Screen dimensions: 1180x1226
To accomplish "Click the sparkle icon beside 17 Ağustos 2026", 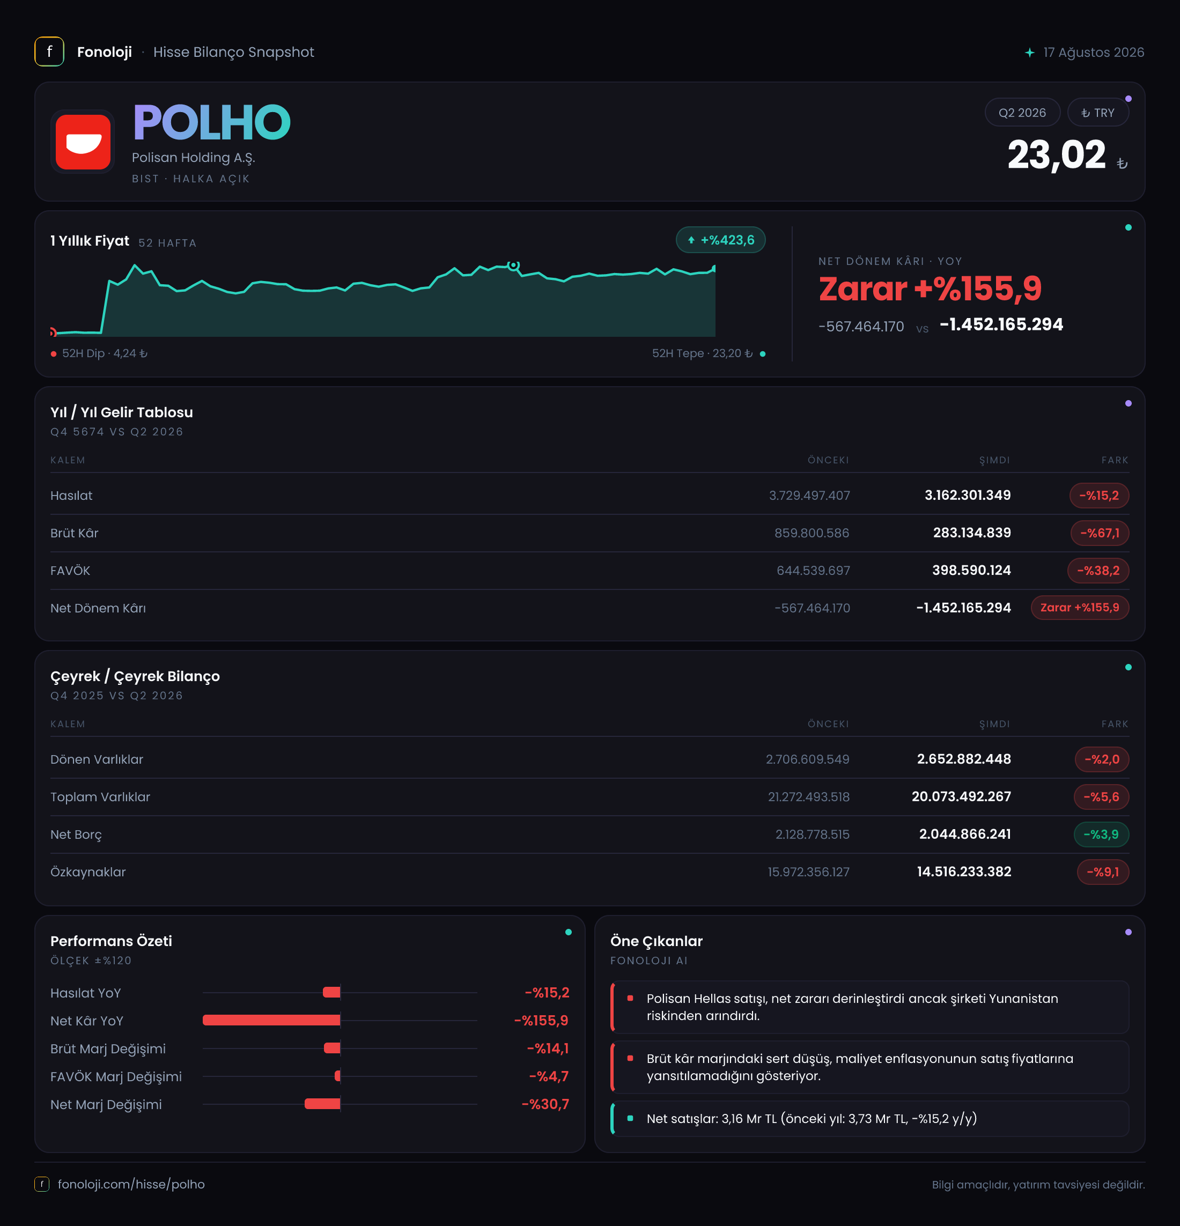I will tap(1029, 53).
